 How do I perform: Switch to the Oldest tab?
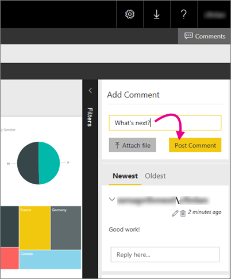click(x=155, y=176)
